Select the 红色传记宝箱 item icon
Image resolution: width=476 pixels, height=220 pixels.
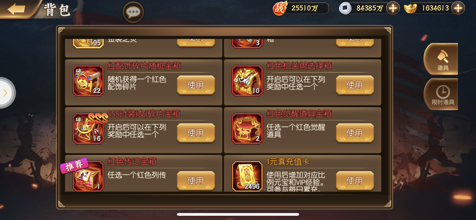click(x=89, y=176)
